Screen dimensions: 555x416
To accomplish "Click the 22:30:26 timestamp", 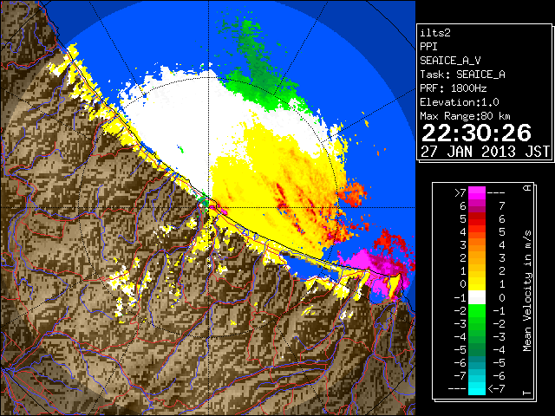I will pyautogui.click(x=476, y=133).
